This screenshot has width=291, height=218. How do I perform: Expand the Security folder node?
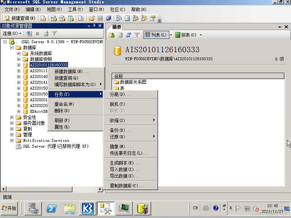coord(12,118)
